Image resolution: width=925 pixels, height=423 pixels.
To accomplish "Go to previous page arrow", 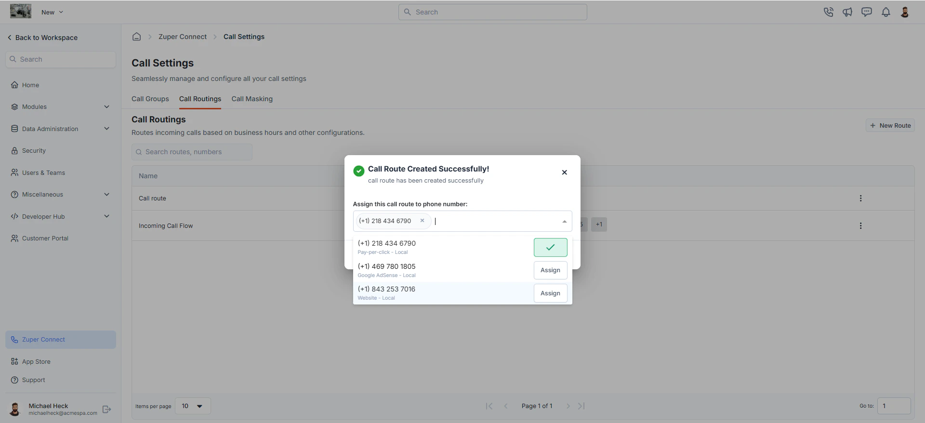I will tap(506, 406).
